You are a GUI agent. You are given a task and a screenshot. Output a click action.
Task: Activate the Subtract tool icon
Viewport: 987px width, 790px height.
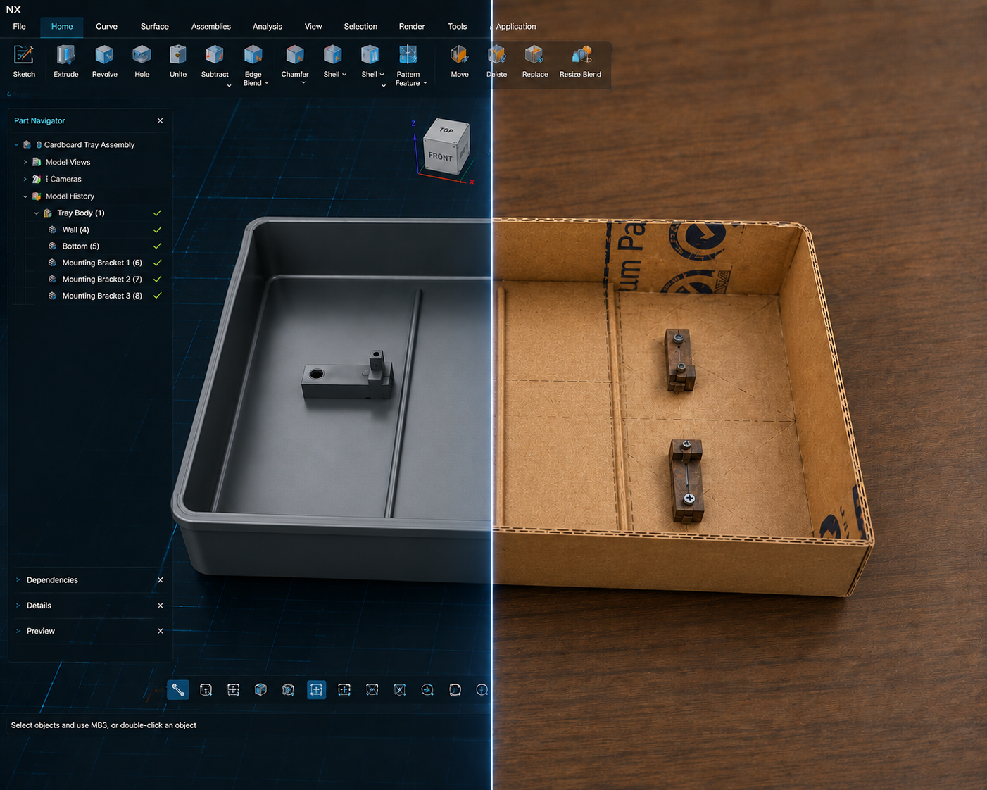click(x=215, y=55)
